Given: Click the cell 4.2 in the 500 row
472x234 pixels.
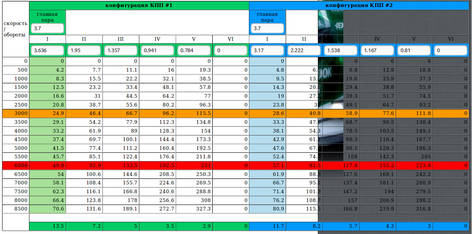Looking at the screenshot, I should 48,70.
